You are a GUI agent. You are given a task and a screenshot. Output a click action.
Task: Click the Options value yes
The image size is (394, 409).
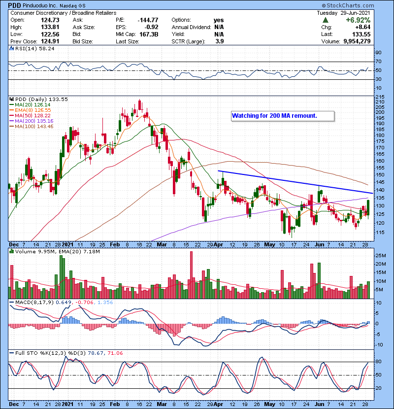tap(219, 20)
